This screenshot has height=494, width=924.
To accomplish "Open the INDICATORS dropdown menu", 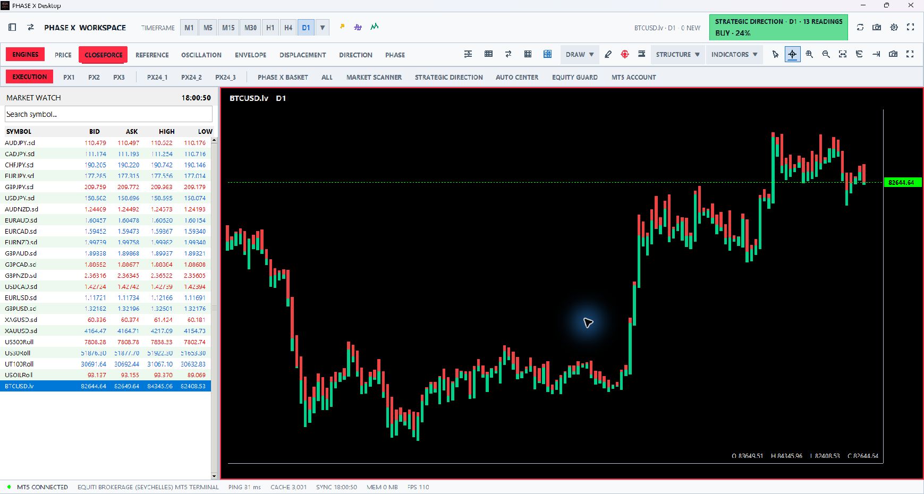I will (734, 54).
